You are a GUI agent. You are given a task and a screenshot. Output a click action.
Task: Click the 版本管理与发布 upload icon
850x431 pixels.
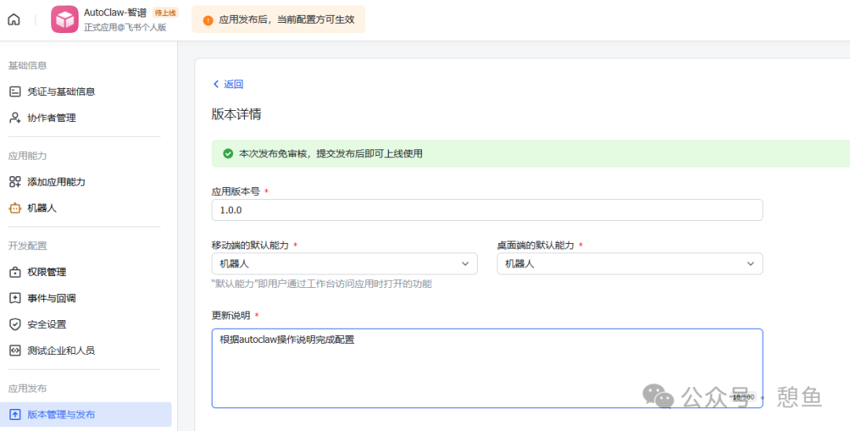pyautogui.click(x=15, y=414)
